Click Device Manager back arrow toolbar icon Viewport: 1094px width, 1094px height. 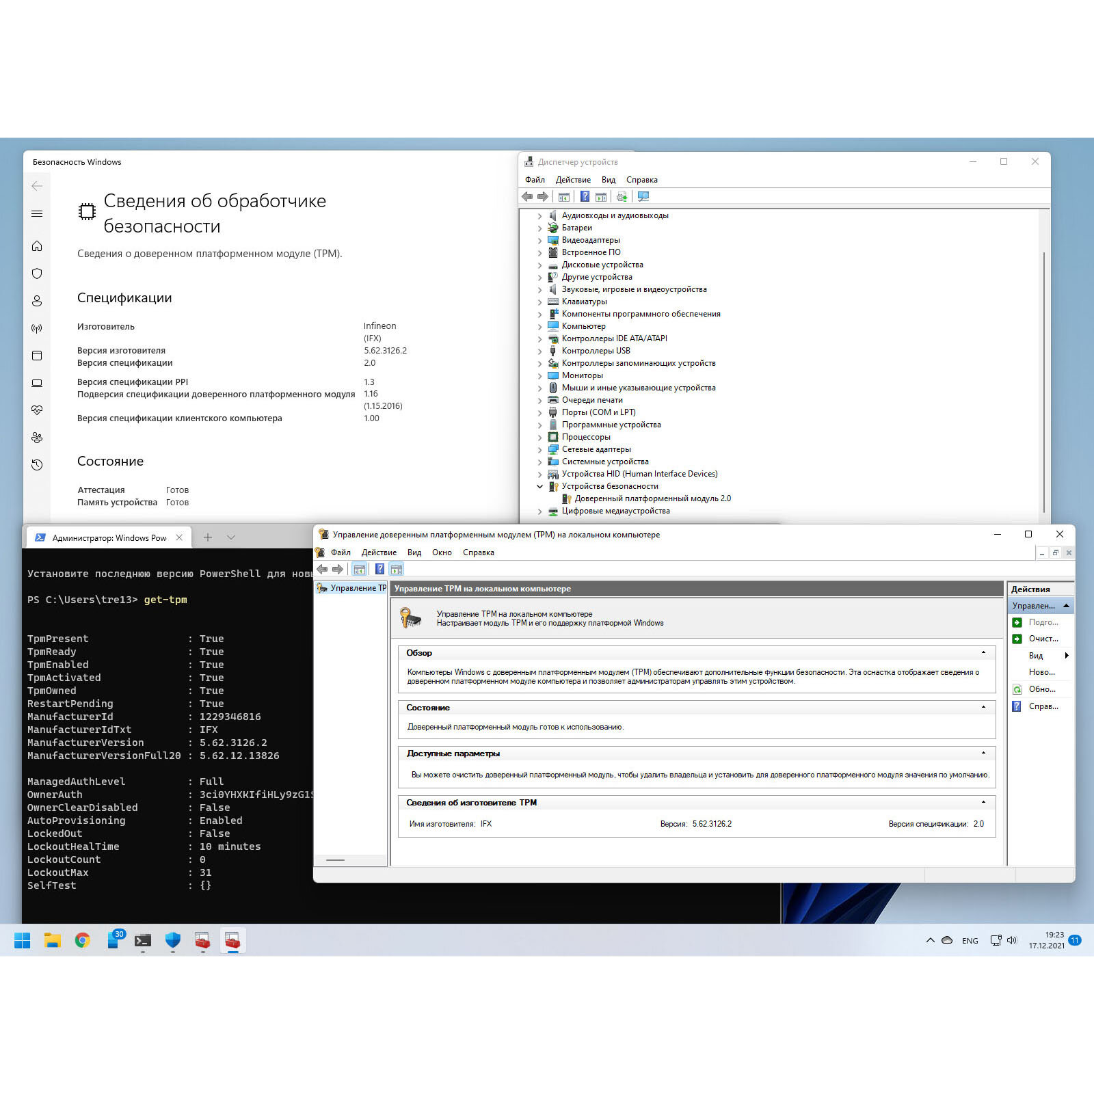point(527,197)
